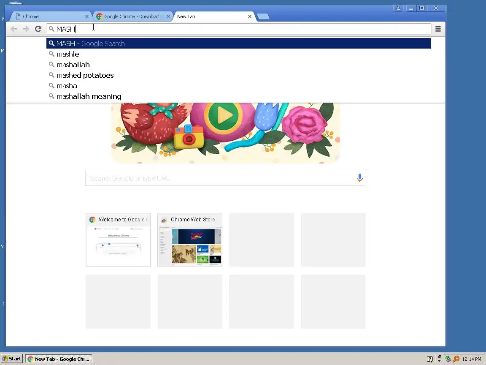Screen dimensions: 486x365
Task: Switch to the "Google Chrome - Download" tab
Action: (x=132, y=16)
